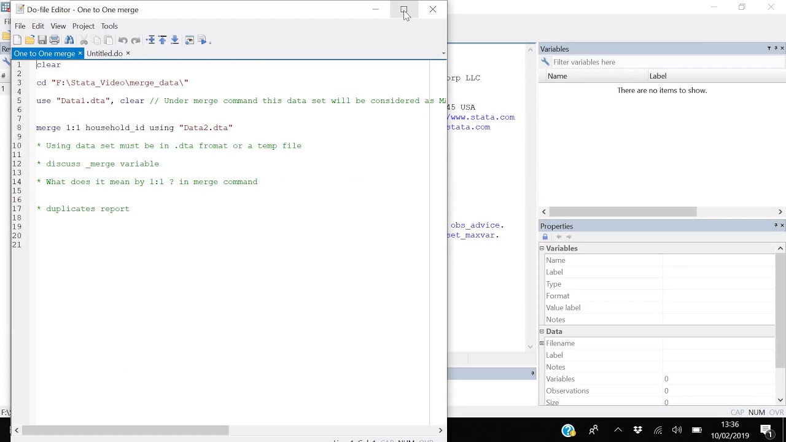The width and height of the screenshot is (786, 442).
Task: Collapse the Variables section in Properties
Action: click(x=542, y=248)
